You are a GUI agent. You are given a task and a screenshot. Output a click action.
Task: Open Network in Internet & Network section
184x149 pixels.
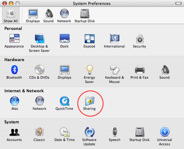click(x=40, y=103)
